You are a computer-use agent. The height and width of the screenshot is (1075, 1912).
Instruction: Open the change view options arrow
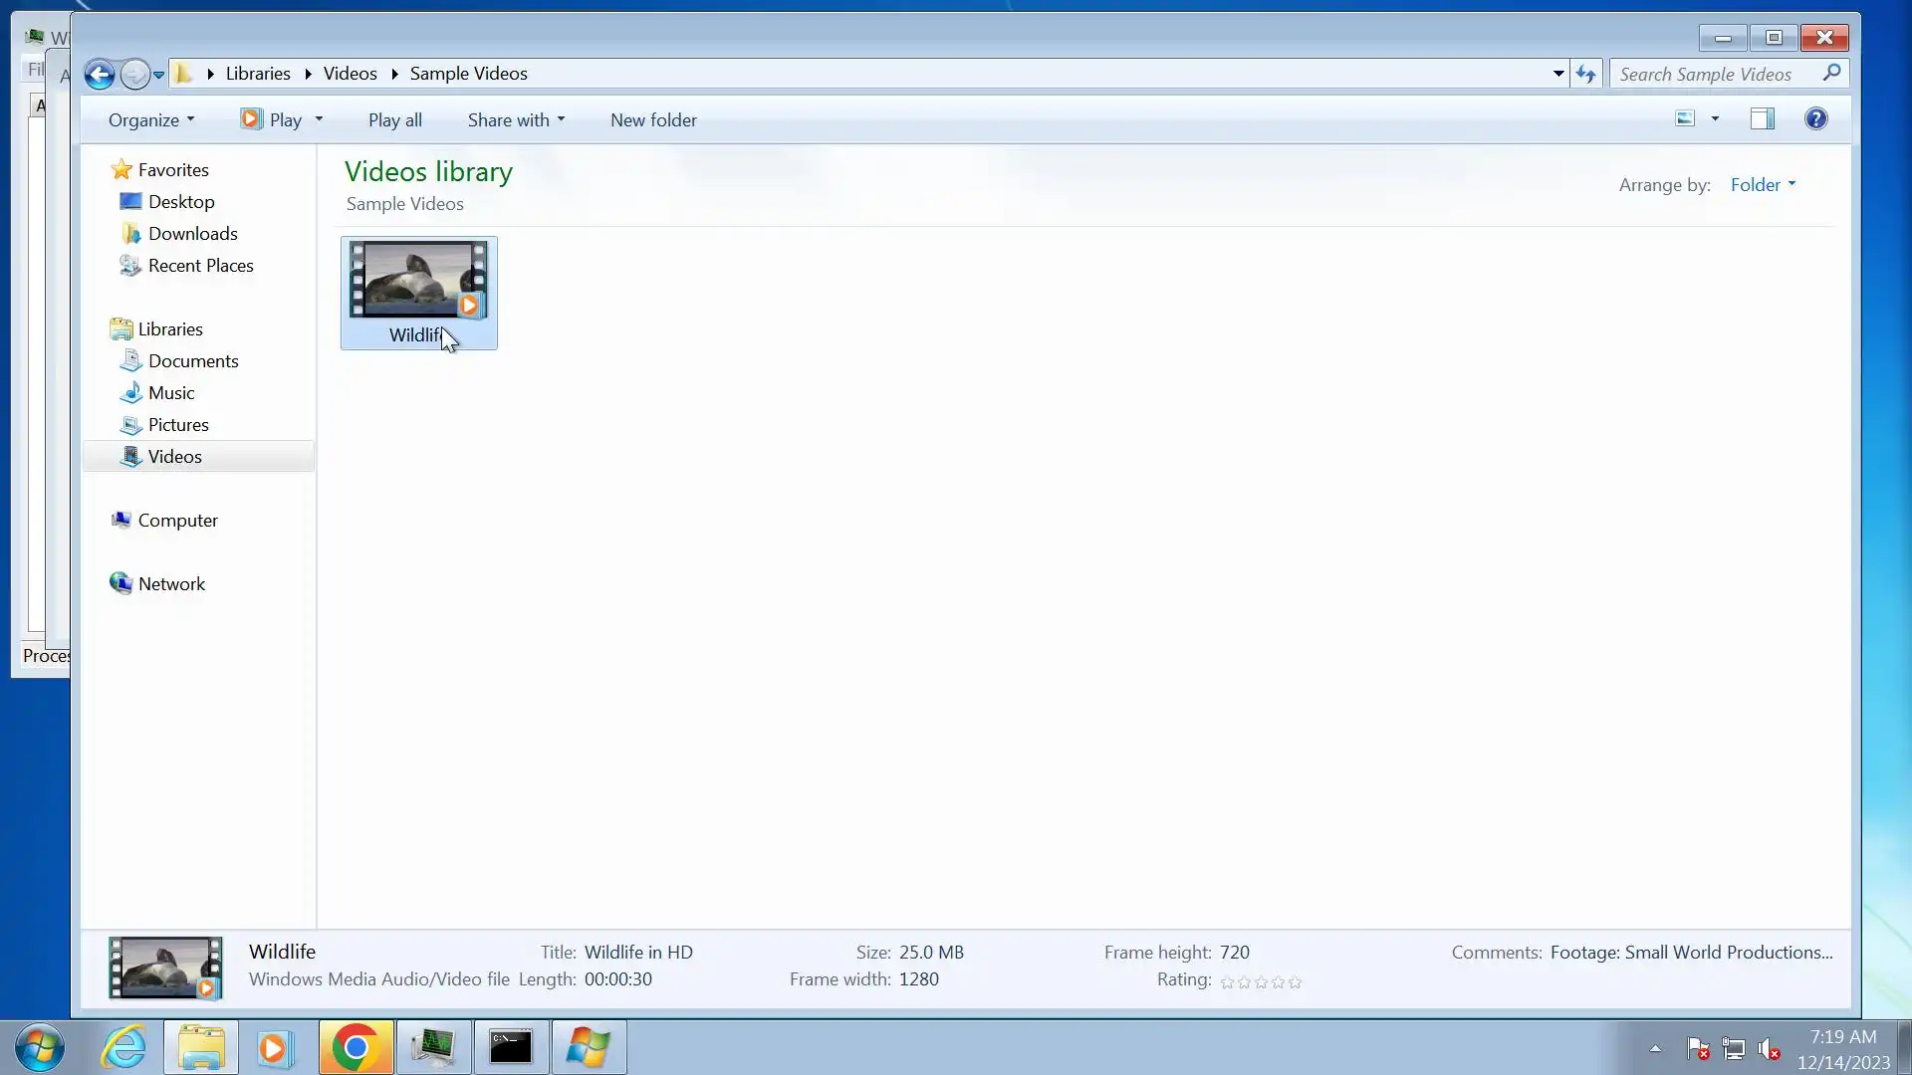coord(1715,119)
